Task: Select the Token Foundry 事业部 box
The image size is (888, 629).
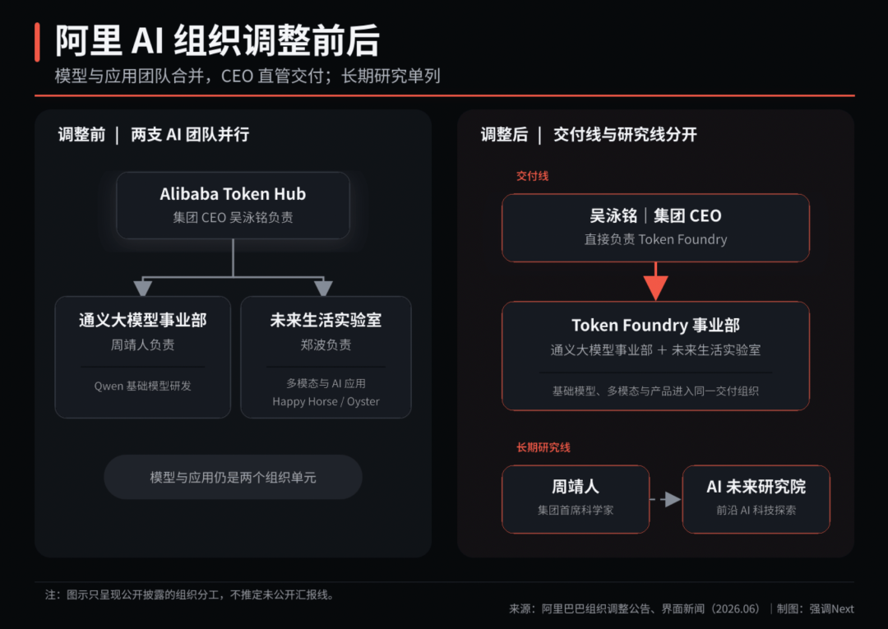Action: [655, 356]
